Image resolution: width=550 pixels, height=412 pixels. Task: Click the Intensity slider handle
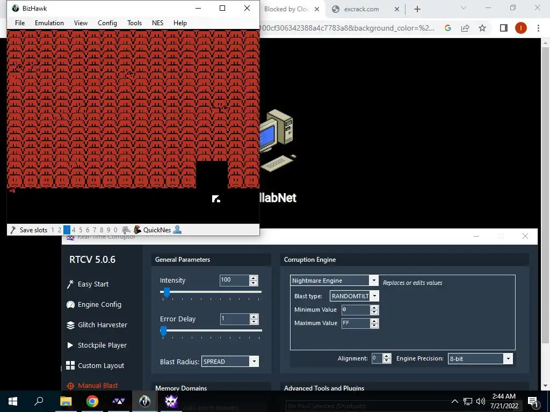(x=167, y=292)
